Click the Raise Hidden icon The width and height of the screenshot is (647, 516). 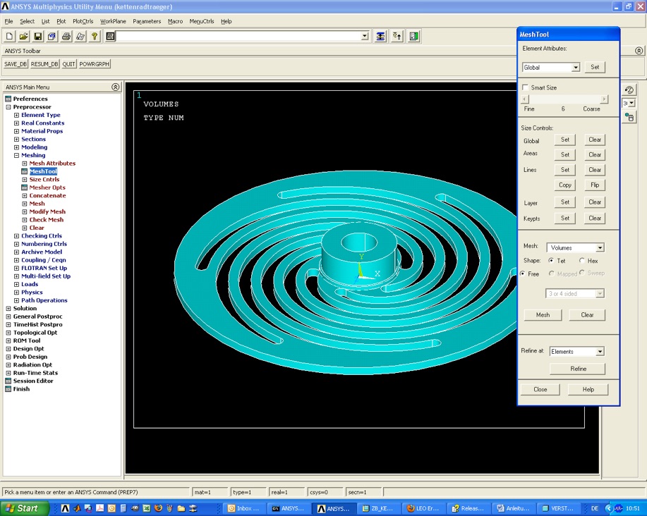(x=380, y=36)
